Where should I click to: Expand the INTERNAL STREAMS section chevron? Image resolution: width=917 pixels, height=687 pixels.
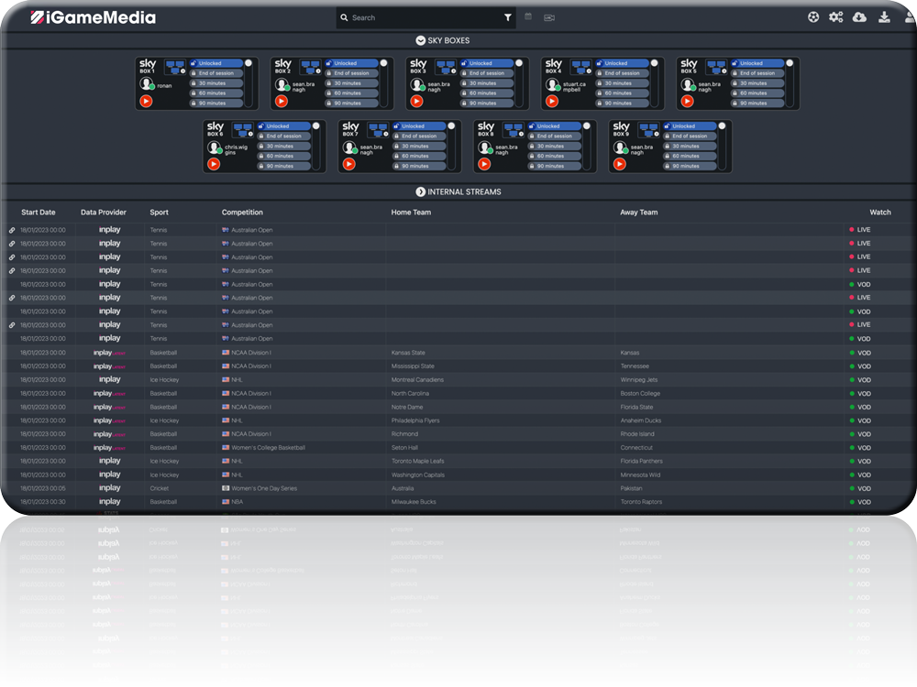(421, 192)
